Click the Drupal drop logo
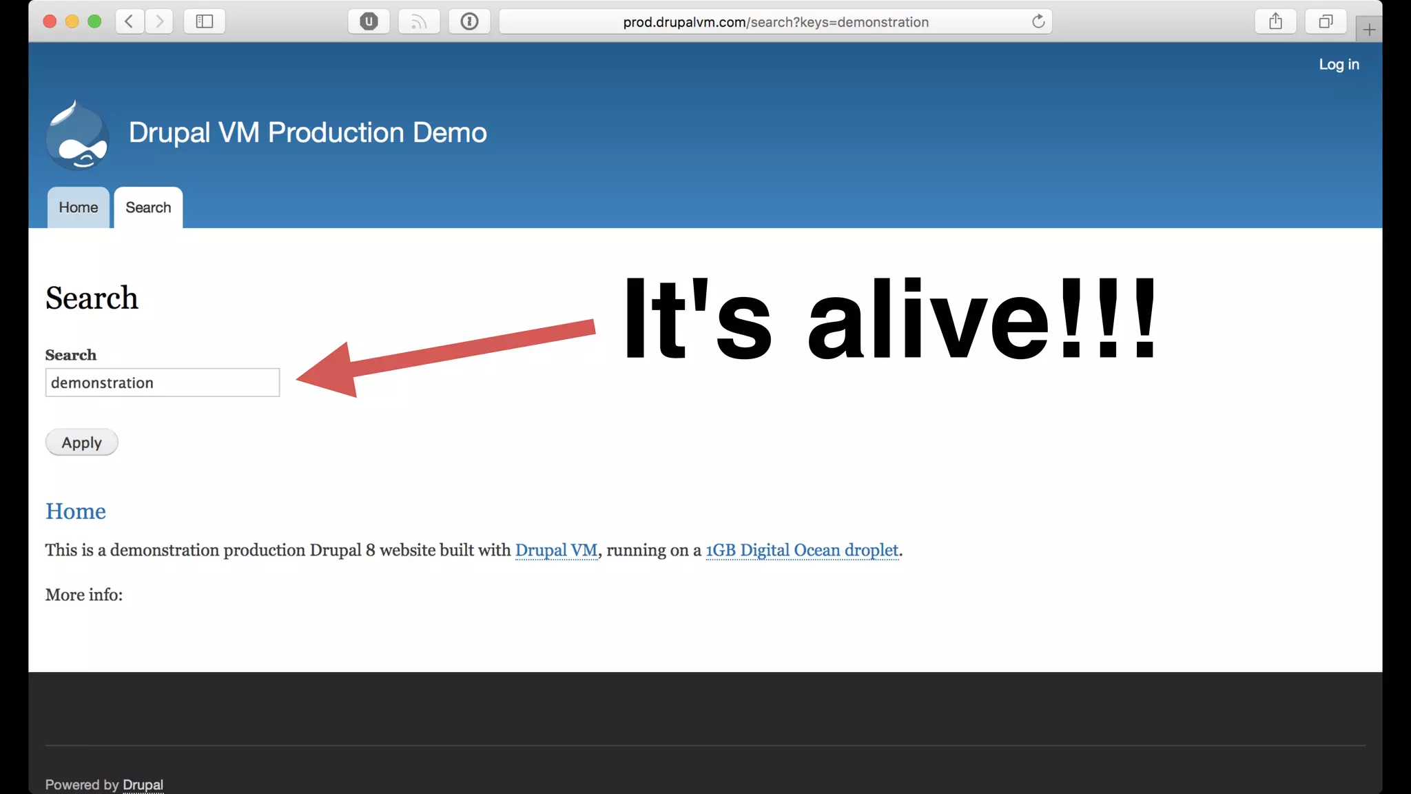The image size is (1411, 794). pos(77,134)
